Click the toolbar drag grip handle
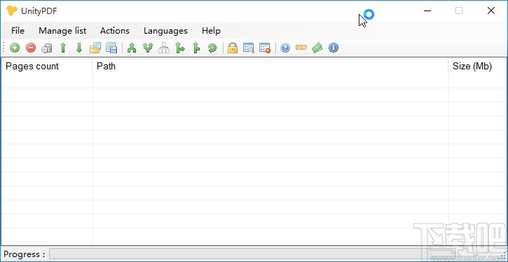 tap(4, 48)
